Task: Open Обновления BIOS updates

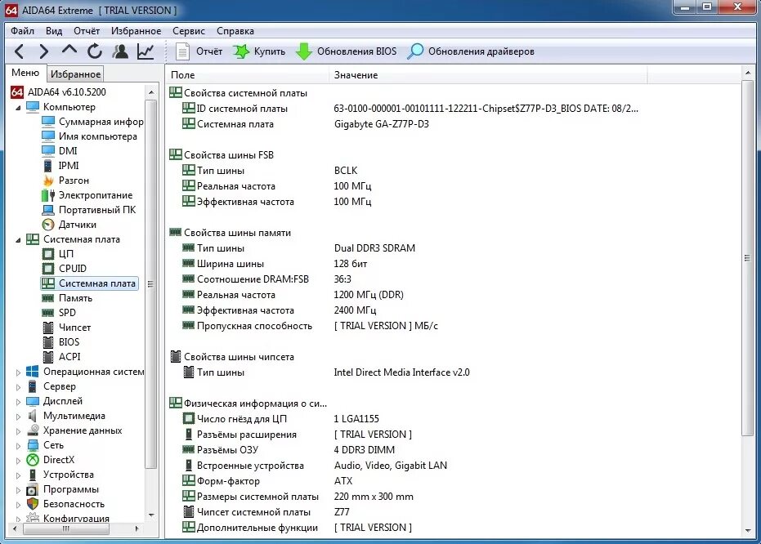Action: [x=347, y=51]
